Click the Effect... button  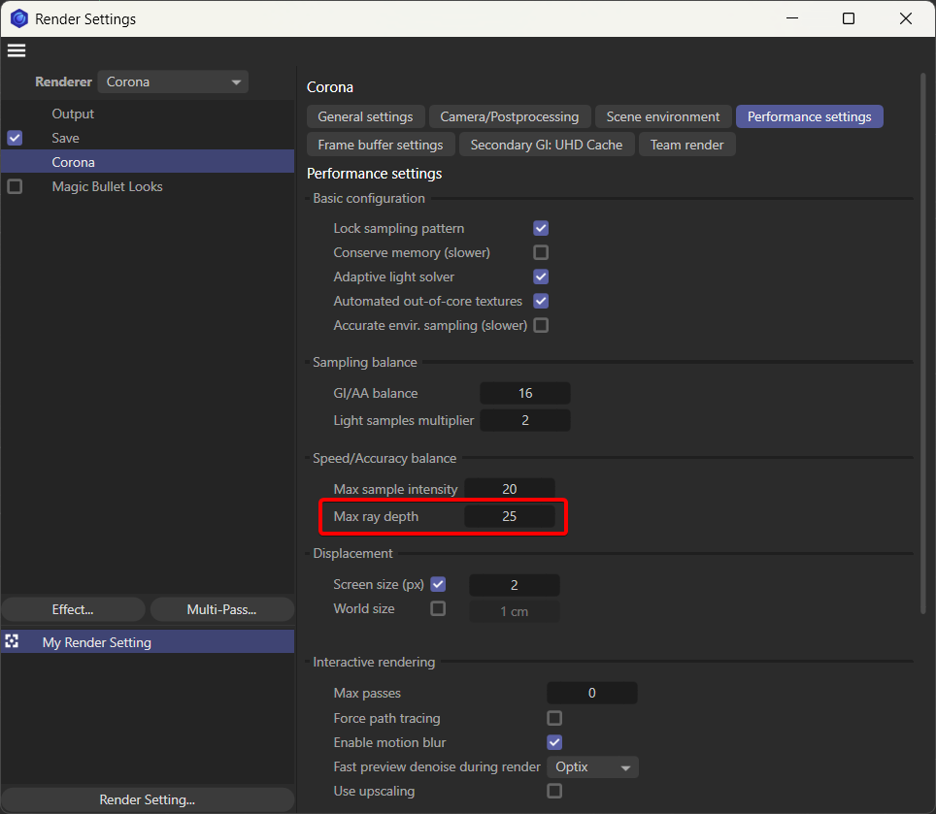point(73,609)
